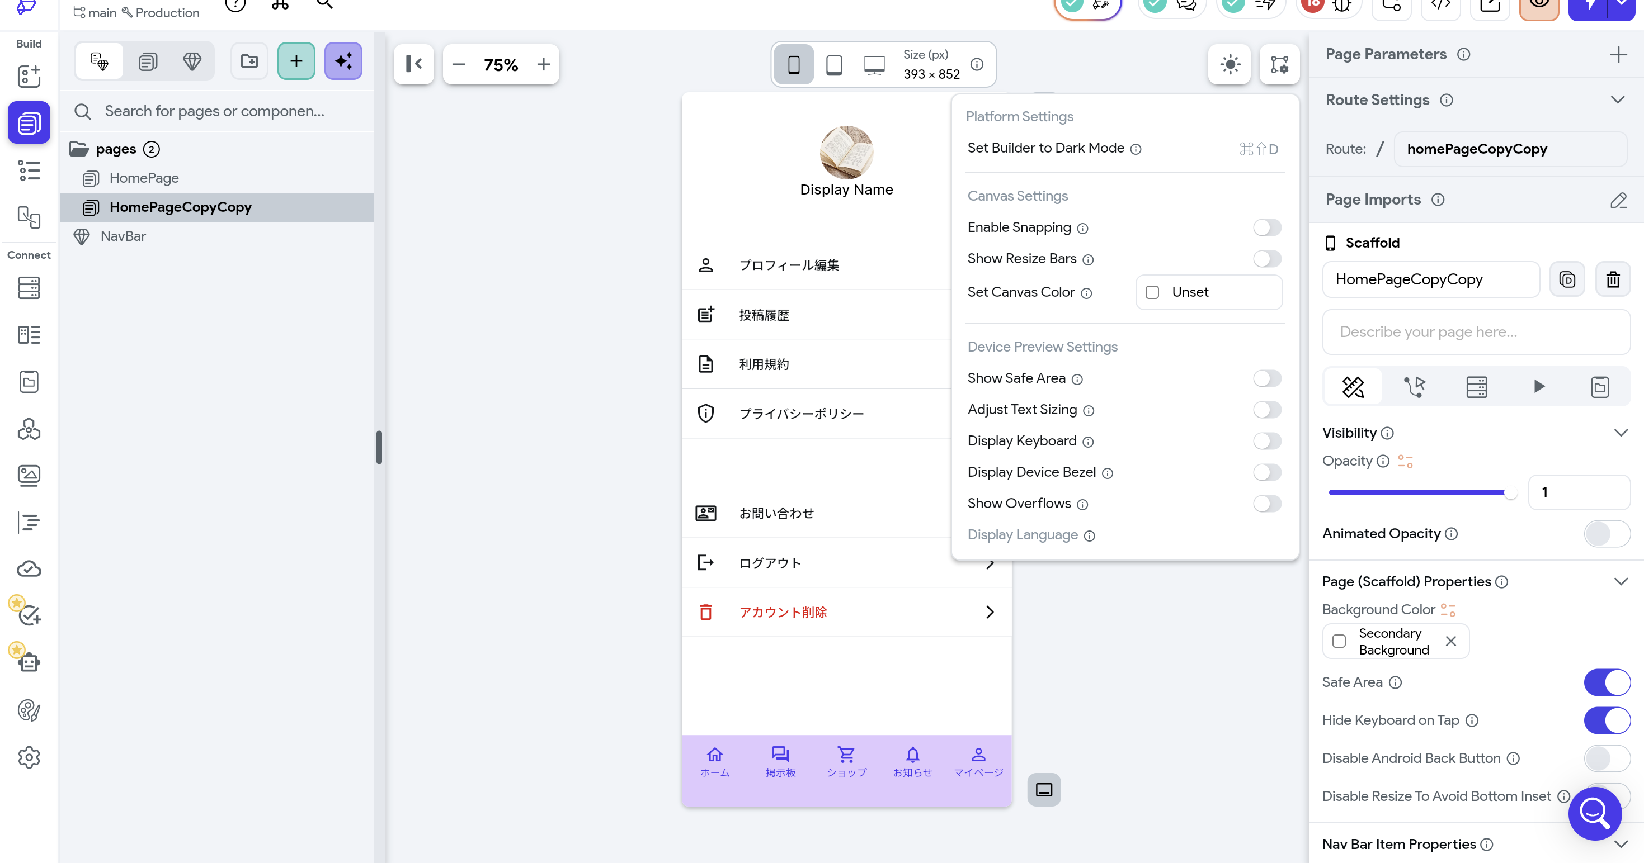Click the duplicate page icon beside HomePageCopyCopy
Viewport: 1644px width, 863px height.
tap(1567, 279)
